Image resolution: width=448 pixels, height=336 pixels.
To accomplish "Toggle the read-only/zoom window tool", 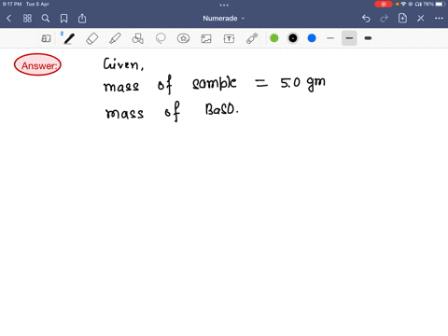I will pyautogui.click(x=46, y=38).
